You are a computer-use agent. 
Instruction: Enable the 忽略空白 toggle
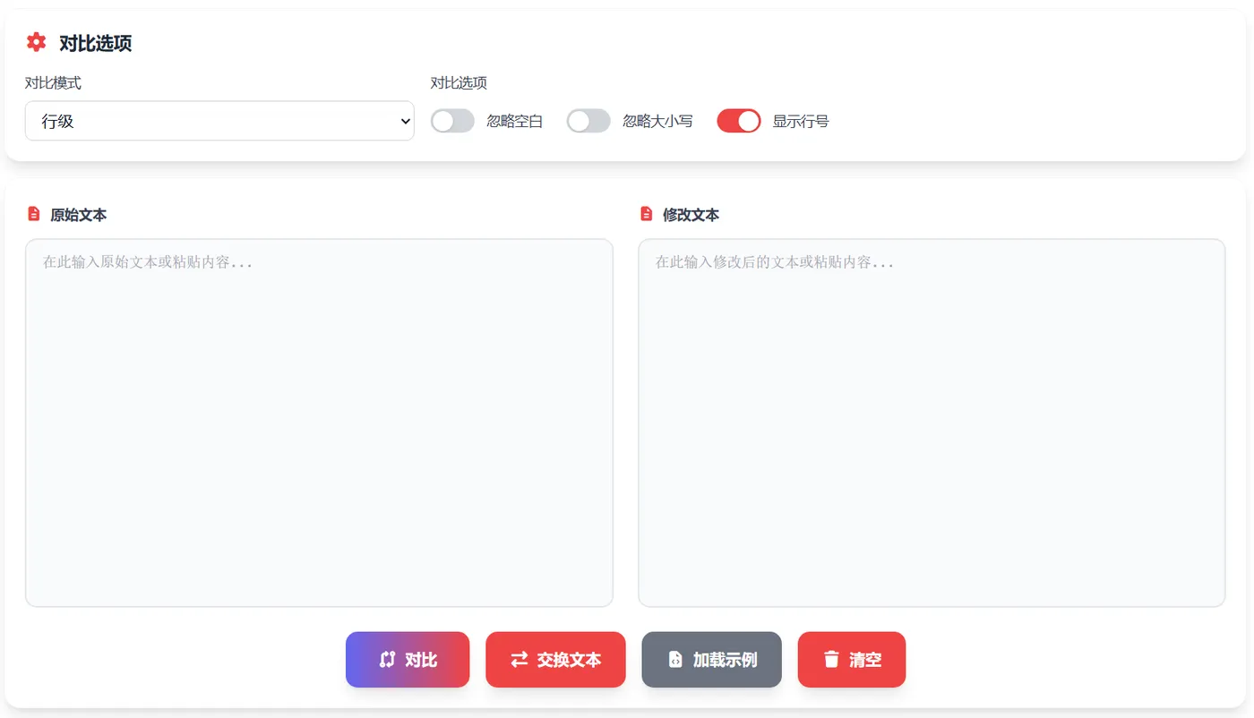(452, 120)
